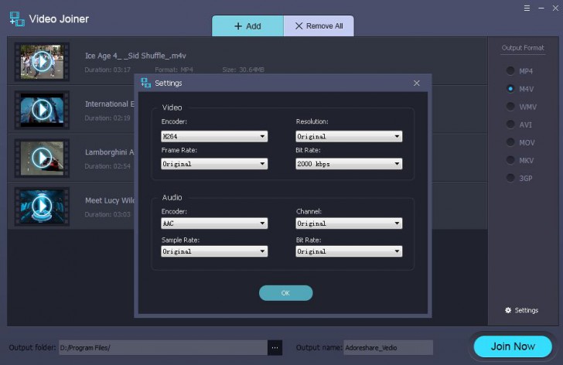
Task: Play the International video thumbnail
Action: click(42, 110)
